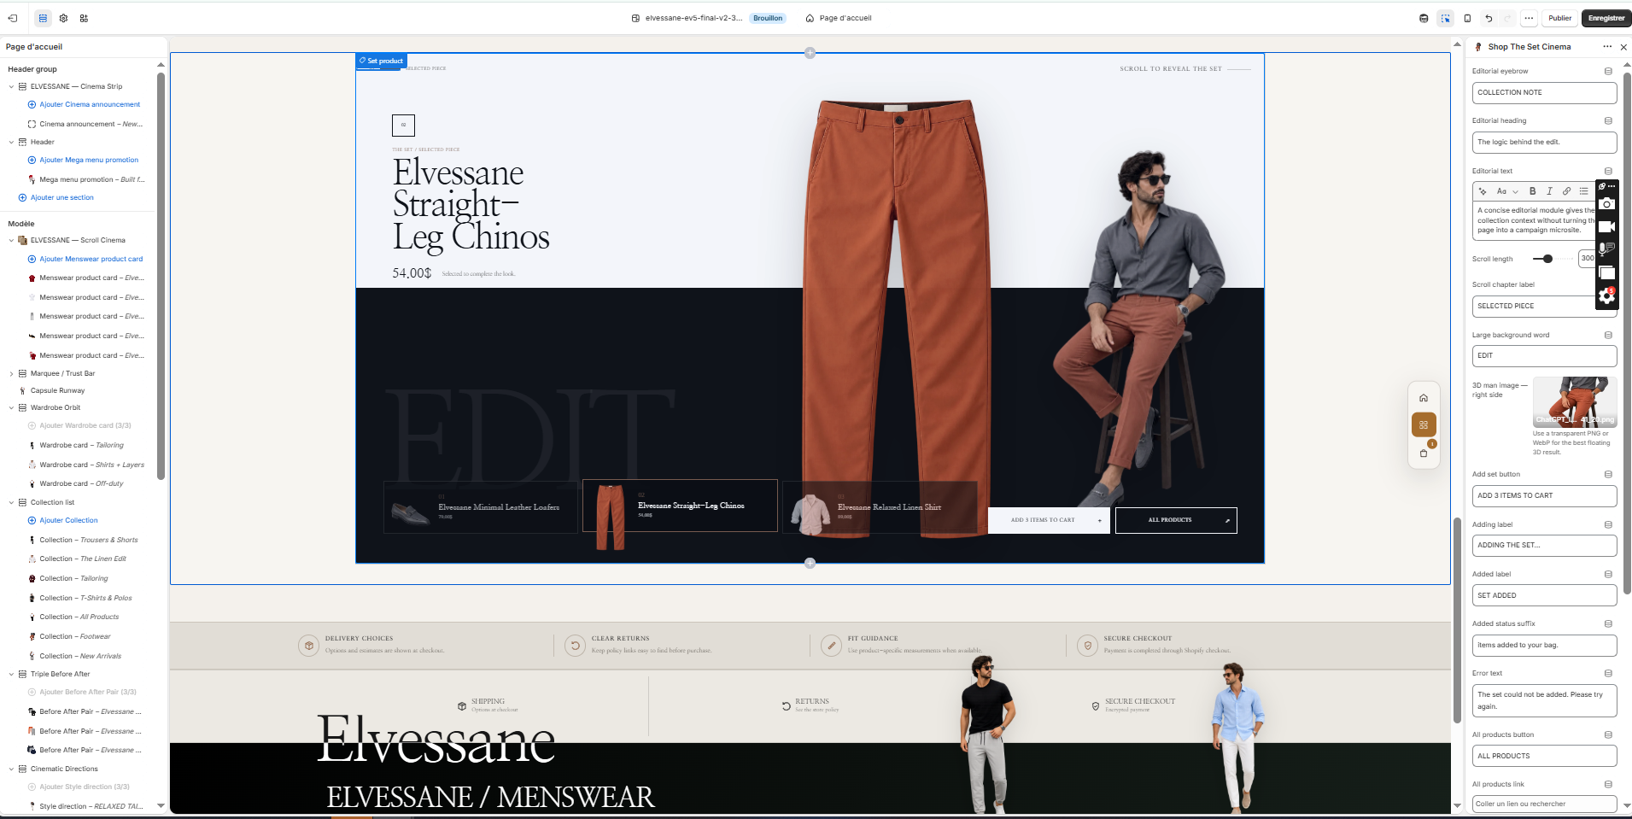Image resolution: width=1632 pixels, height=819 pixels.
Task: Click the Brouillon status badge
Action: pyautogui.click(x=768, y=18)
